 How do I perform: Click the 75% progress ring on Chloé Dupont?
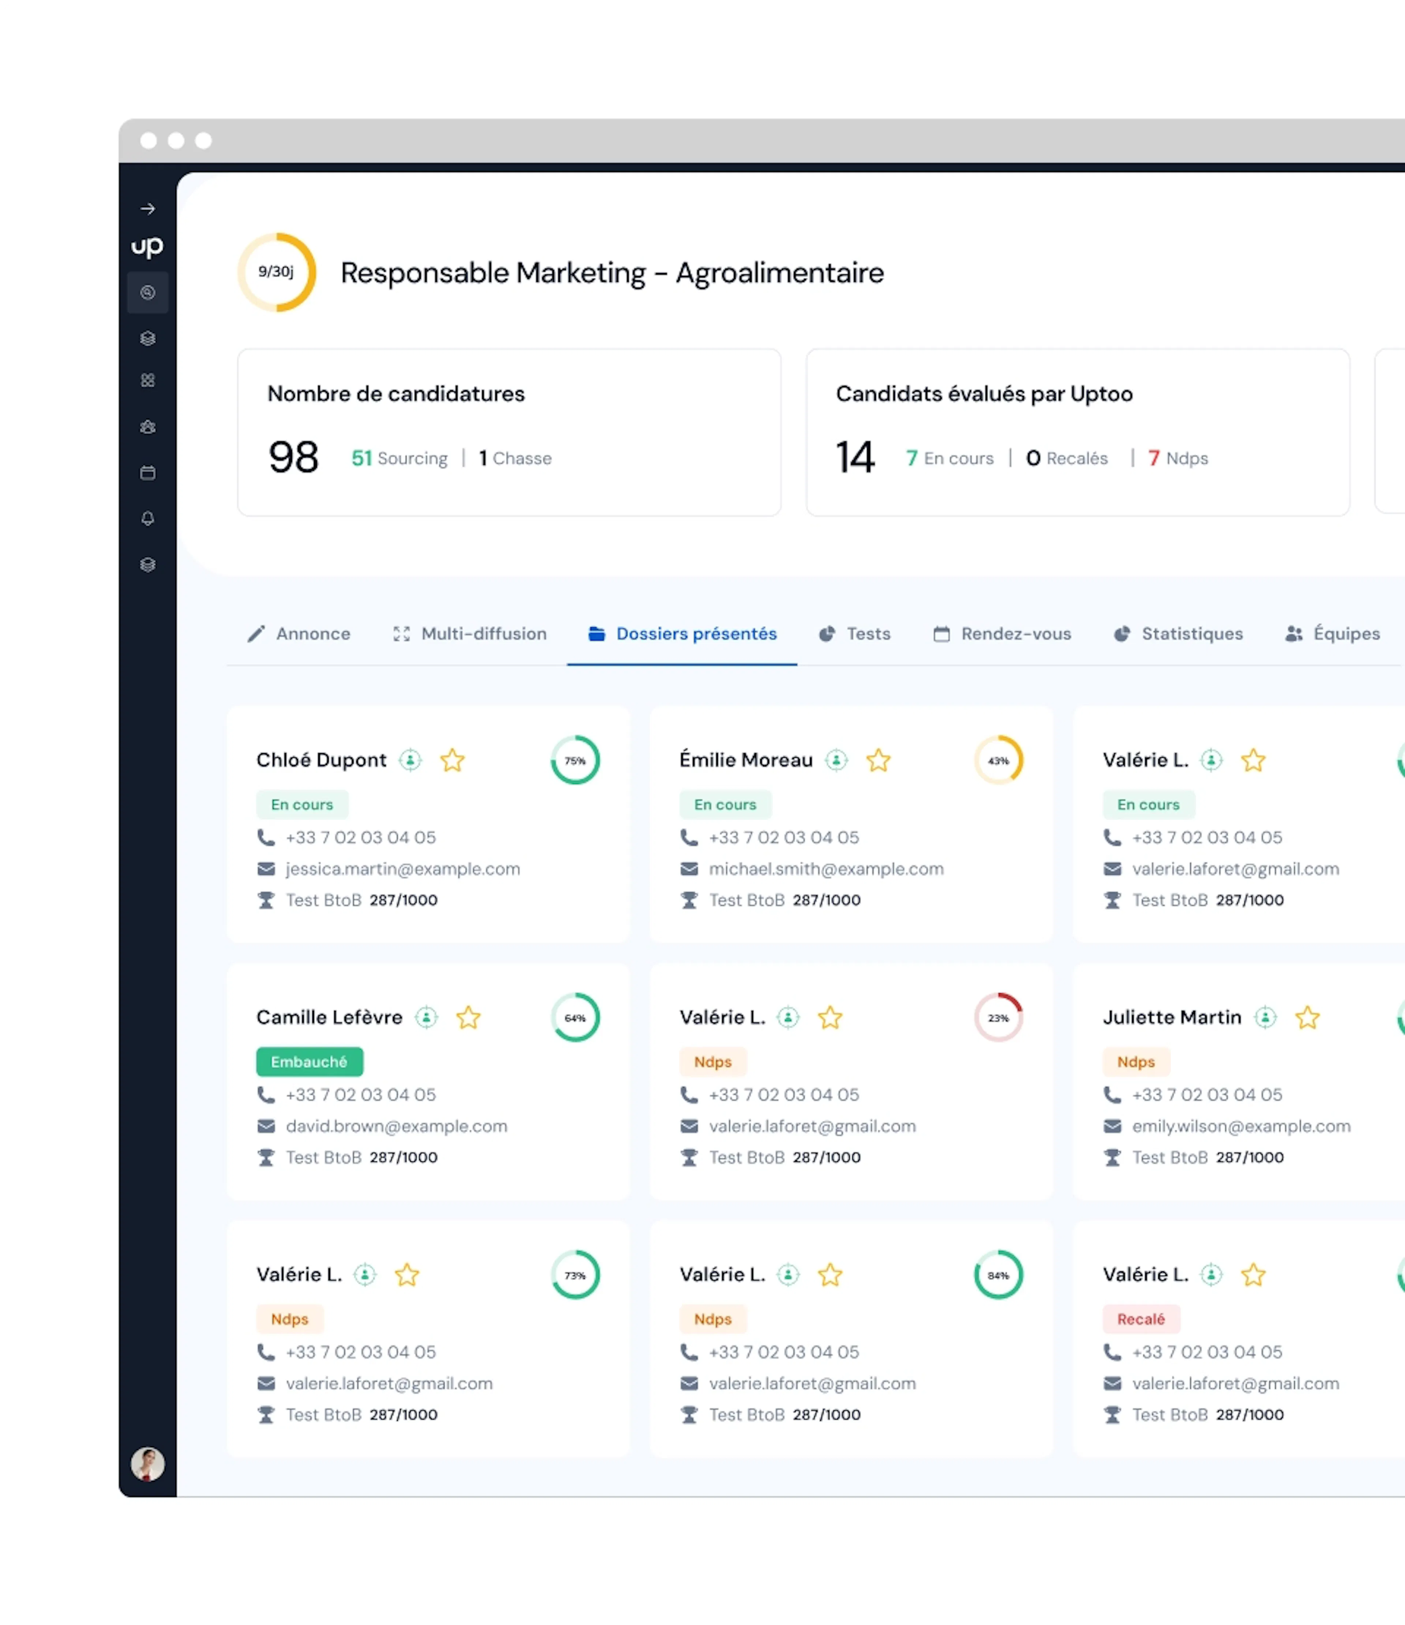[575, 760]
